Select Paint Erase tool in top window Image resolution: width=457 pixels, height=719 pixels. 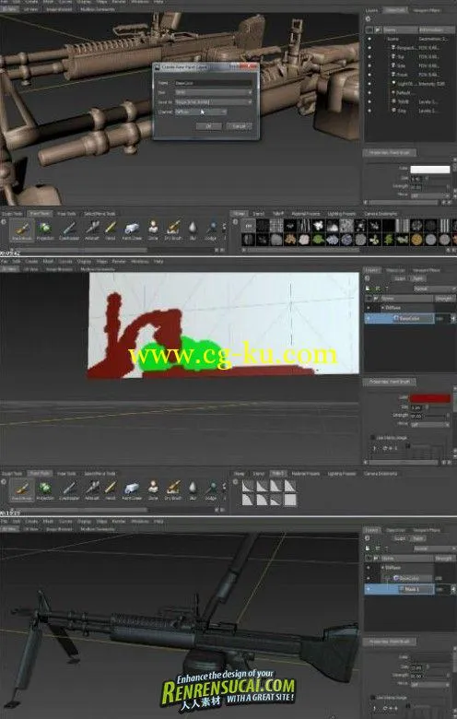pyautogui.click(x=132, y=230)
